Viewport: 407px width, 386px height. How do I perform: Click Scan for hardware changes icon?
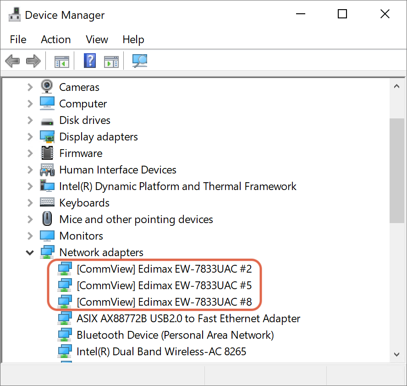(x=140, y=61)
